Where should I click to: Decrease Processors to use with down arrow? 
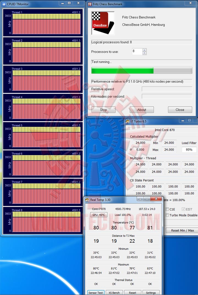(x=144, y=53)
